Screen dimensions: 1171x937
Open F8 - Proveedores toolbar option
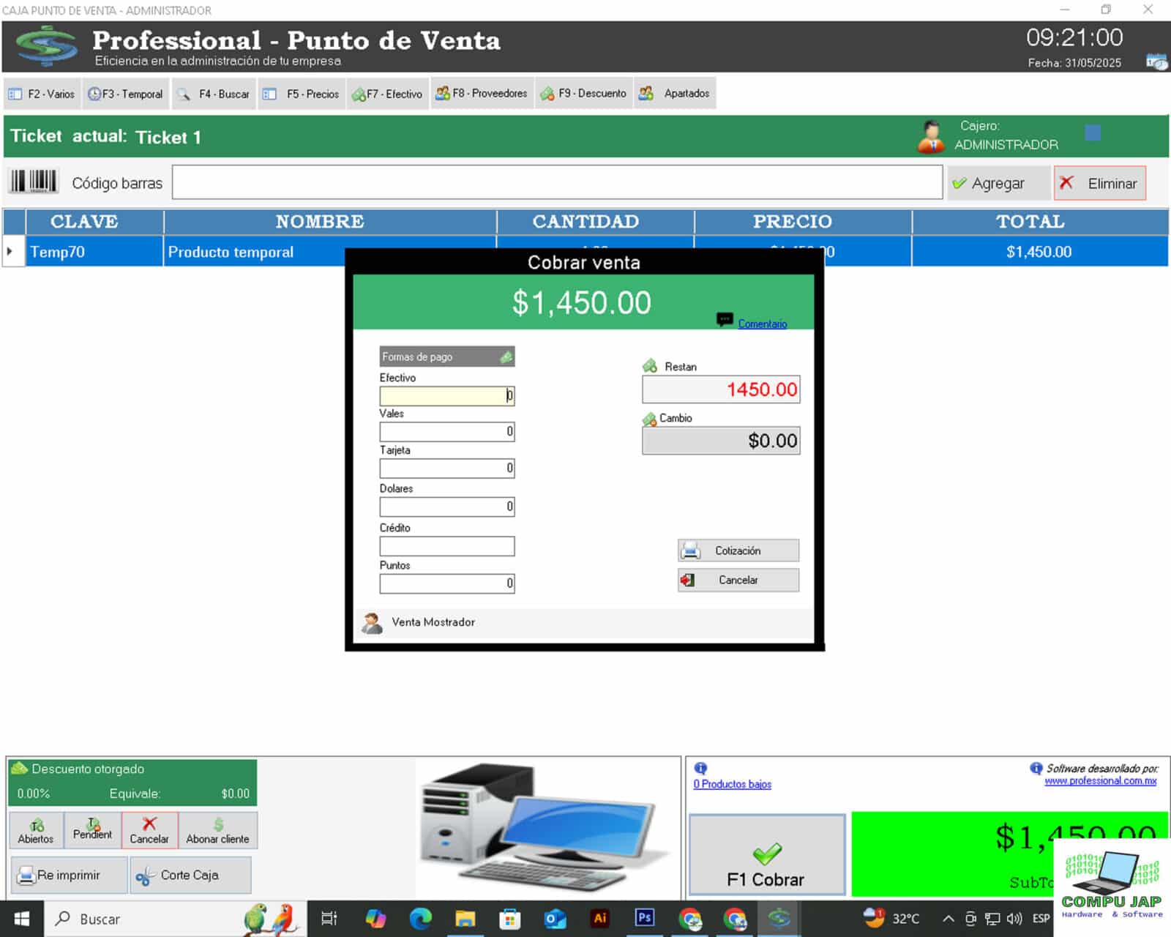(x=482, y=93)
